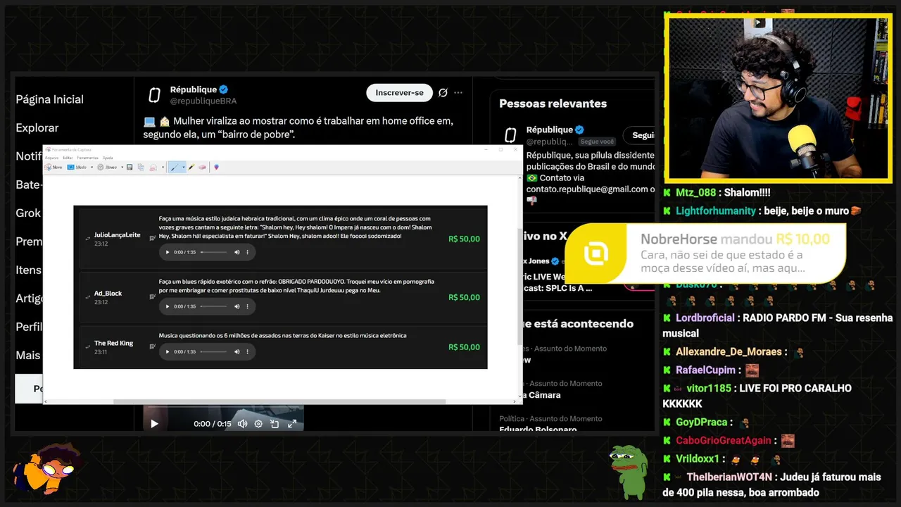Open the tweet video settings gear
901x507 pixels.
tap(258, 424)
